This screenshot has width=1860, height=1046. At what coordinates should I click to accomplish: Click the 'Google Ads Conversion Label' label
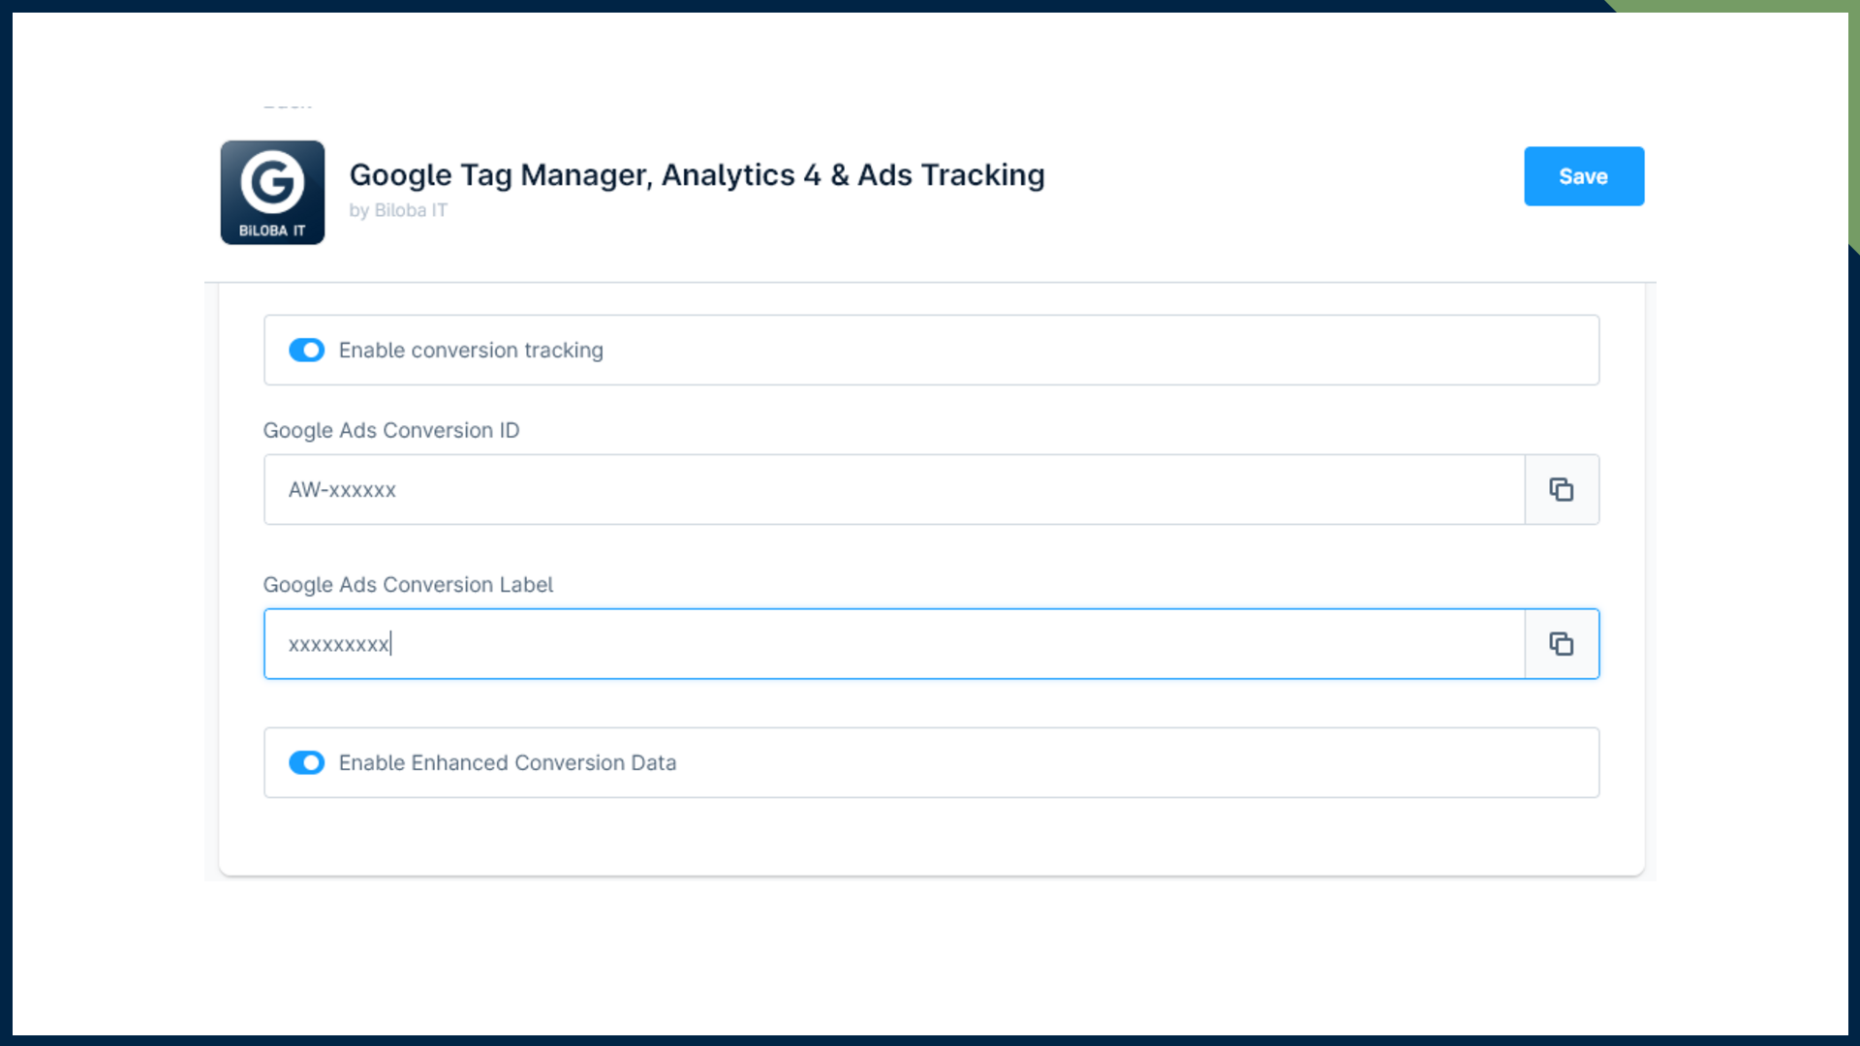[x=408, y=585]
